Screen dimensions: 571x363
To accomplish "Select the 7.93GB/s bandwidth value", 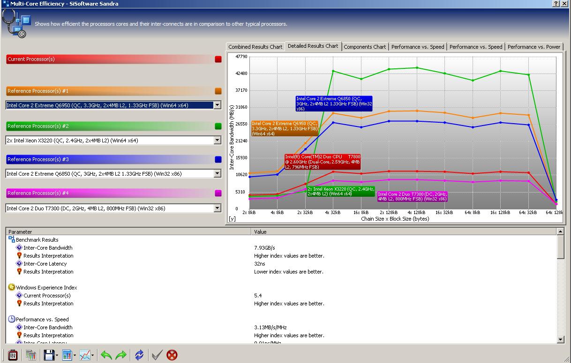I will (x=264, y=247).
